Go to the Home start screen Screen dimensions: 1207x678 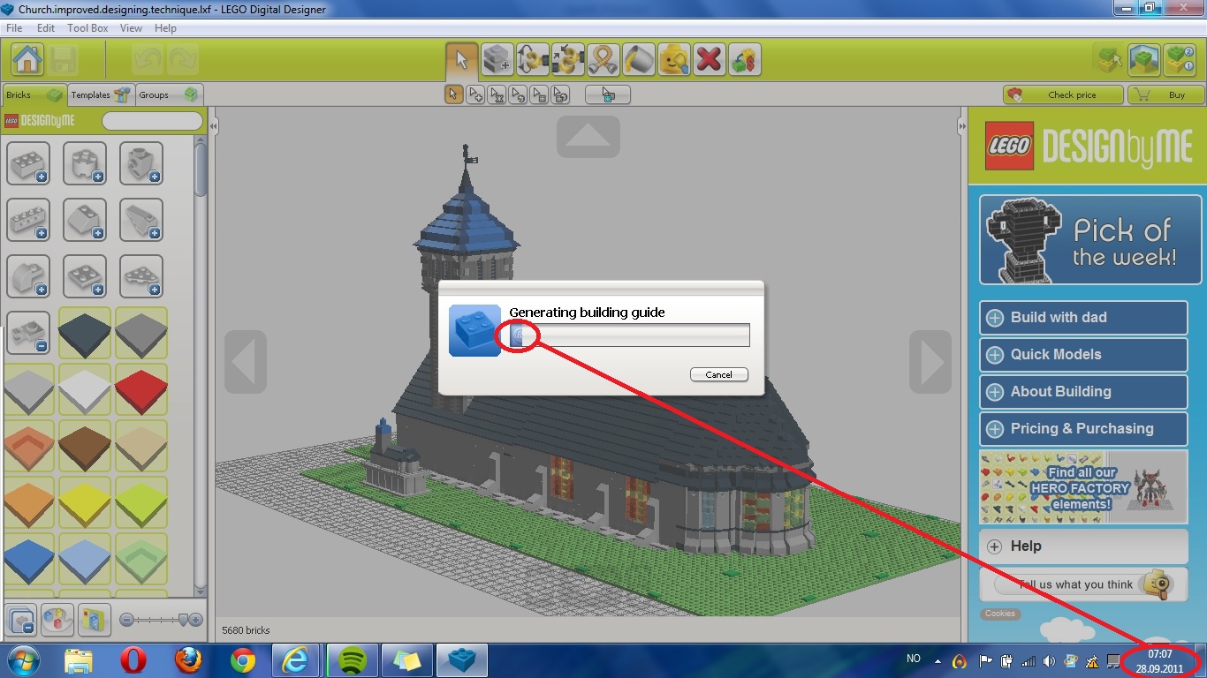[x=27, y=59]
